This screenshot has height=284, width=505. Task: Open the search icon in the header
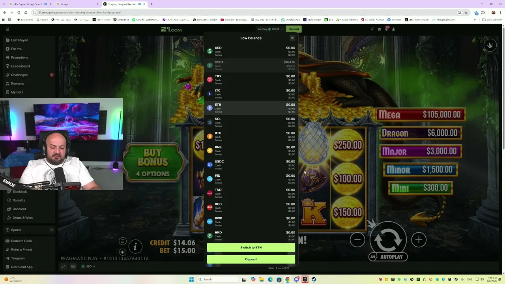pos(372,29)
